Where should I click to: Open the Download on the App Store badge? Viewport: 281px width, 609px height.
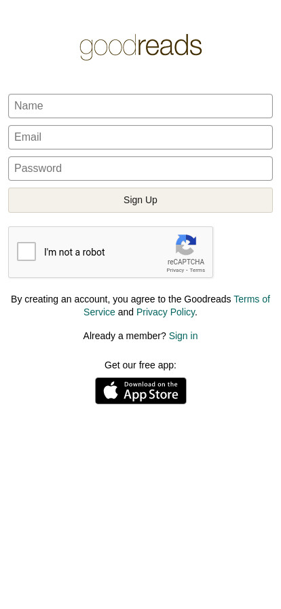pyautogui.click(x=140, y=391)
